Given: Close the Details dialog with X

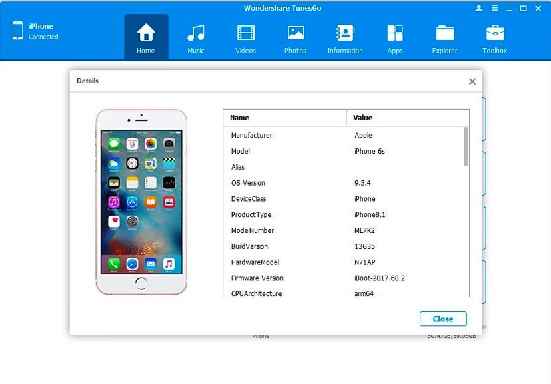Looking at the screenshot, I should pos(472,81).
